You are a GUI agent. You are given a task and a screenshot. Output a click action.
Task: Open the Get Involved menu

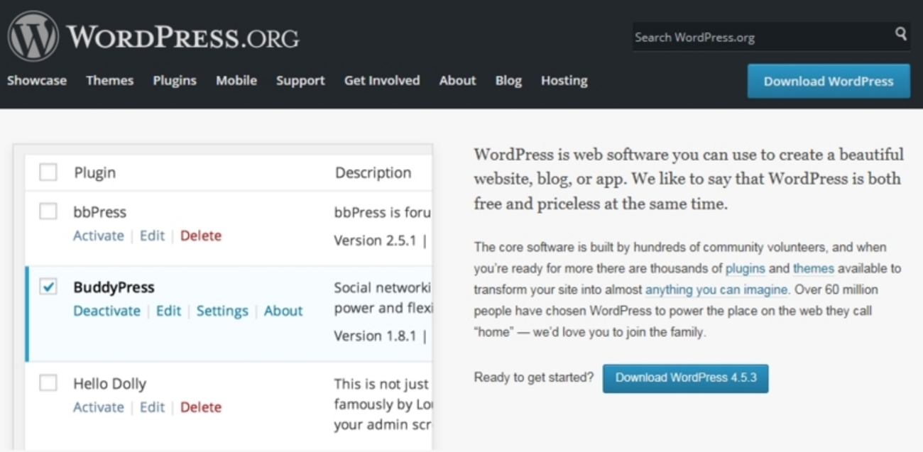point(382,81)
